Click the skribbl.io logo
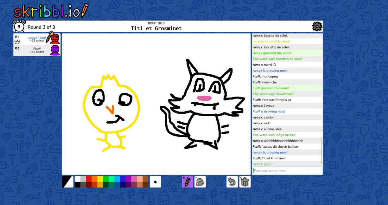Screen dimensions: 388x205 [51, 11]
